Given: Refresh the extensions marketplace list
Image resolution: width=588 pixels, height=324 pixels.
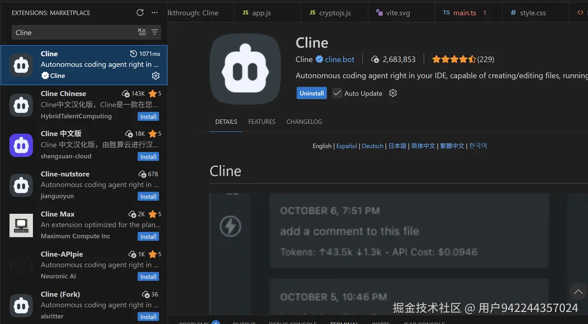Looking at the screenshot, I should [x=140, y=13].
